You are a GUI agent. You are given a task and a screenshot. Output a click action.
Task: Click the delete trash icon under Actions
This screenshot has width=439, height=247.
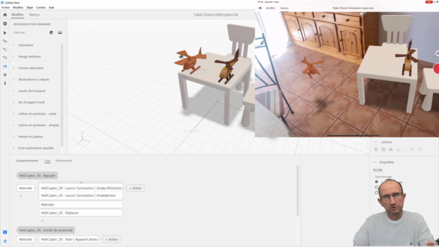pos(376,150)
